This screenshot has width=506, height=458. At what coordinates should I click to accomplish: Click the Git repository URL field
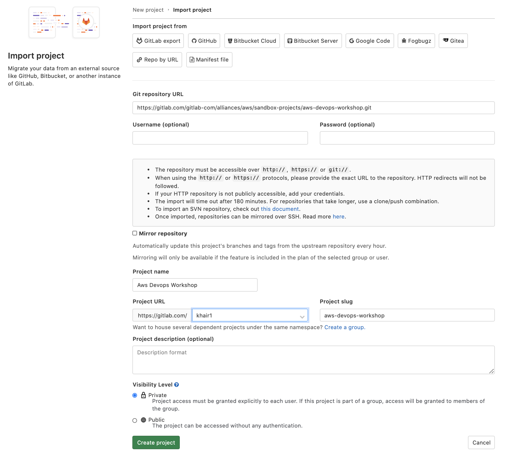click(314, 108)
